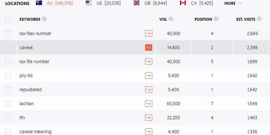Click the orange arrow icon beside 'caveat'
Viewport: 270px width, 135px height.
coord(148,48)
